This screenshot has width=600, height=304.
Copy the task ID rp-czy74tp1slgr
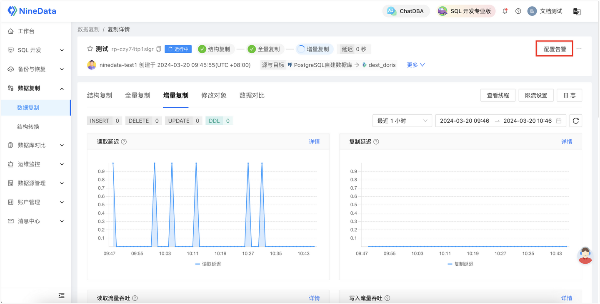pyautogui.click(x=158, y=49)
